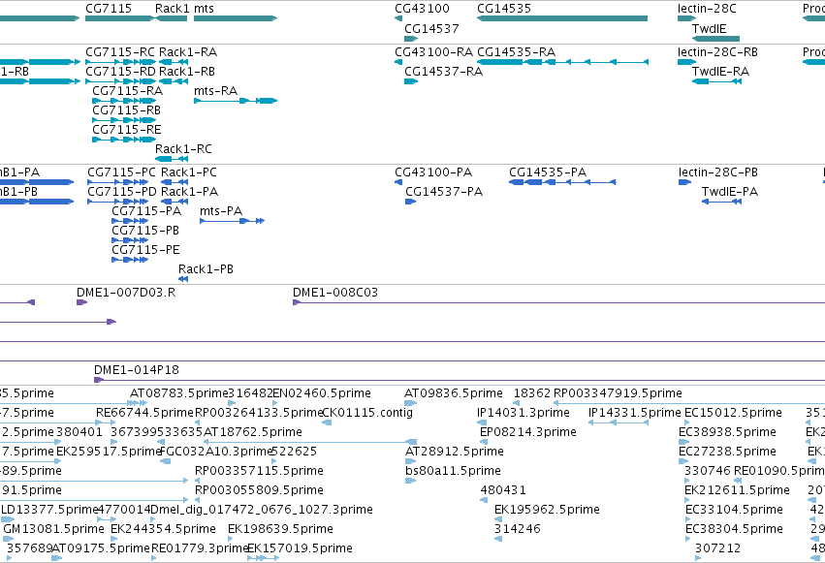Click the Rack1-PA protein label

(189, 192)
